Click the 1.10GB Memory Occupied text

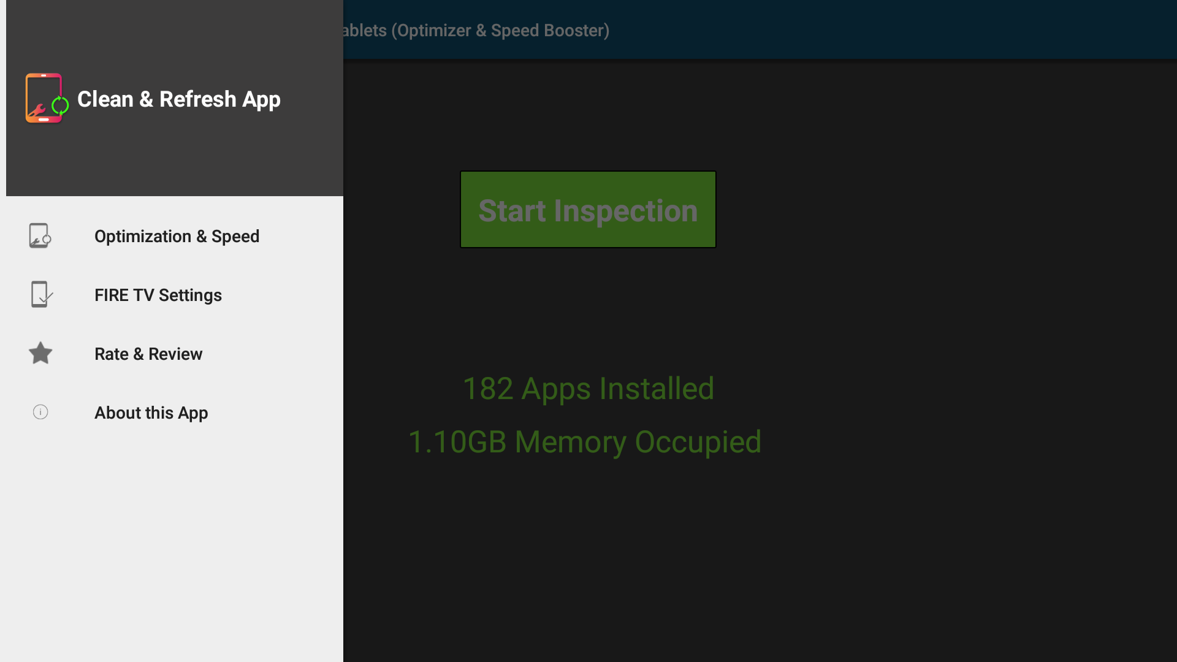click(584, 442)
